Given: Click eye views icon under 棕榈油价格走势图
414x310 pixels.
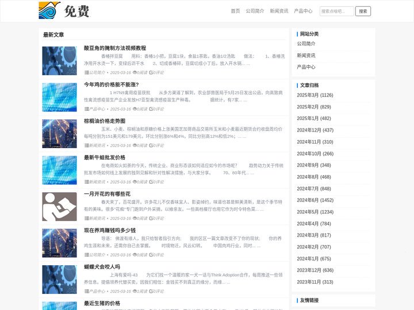Looking at the screenshot, I should pyautogui.click(x=135, y=145).
